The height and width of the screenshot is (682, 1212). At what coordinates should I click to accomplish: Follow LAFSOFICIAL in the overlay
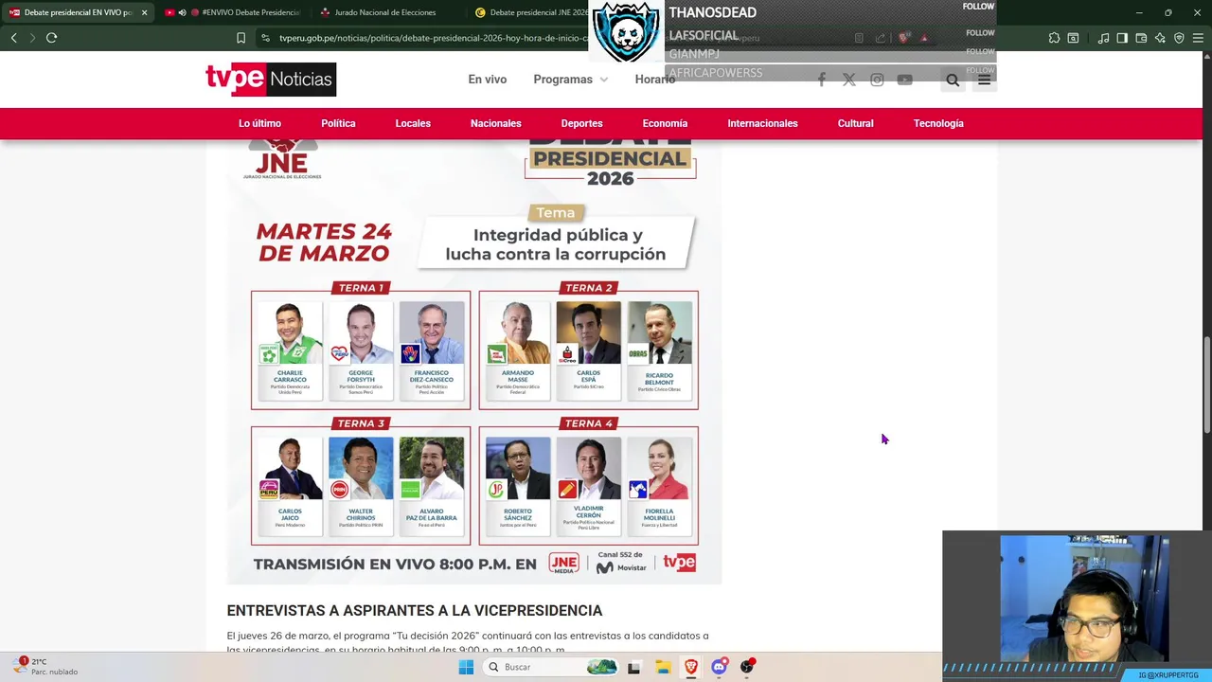(x=980, y=33)
